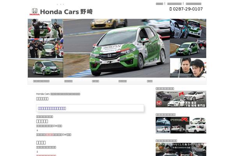234x156 pixels.
Task: Click the mobile phone icon beside the number
Action: point(170,9)
